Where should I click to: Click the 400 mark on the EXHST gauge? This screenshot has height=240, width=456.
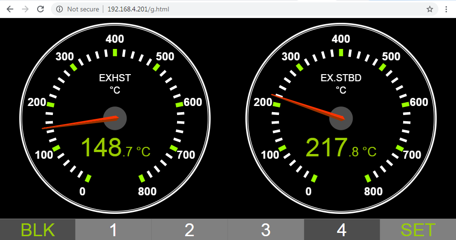click(x=115, y=39)
